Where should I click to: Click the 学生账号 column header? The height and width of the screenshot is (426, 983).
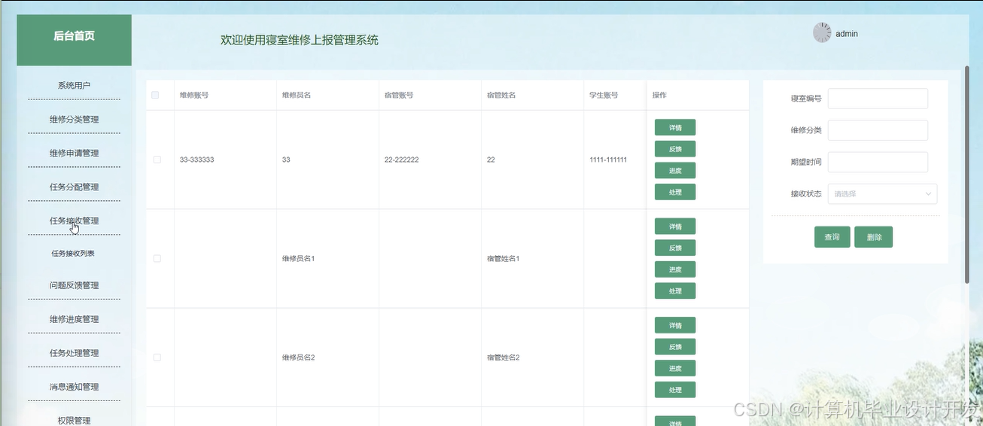point(604,96)
